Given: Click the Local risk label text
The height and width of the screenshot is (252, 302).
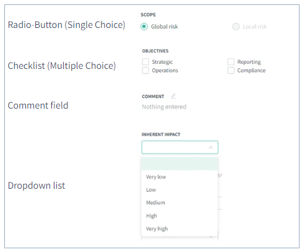Looking at the screenshot, I should point(255,27).
